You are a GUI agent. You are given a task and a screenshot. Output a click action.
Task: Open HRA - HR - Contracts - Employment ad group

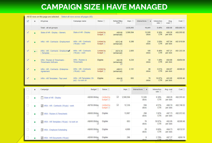tap(55, 42)
